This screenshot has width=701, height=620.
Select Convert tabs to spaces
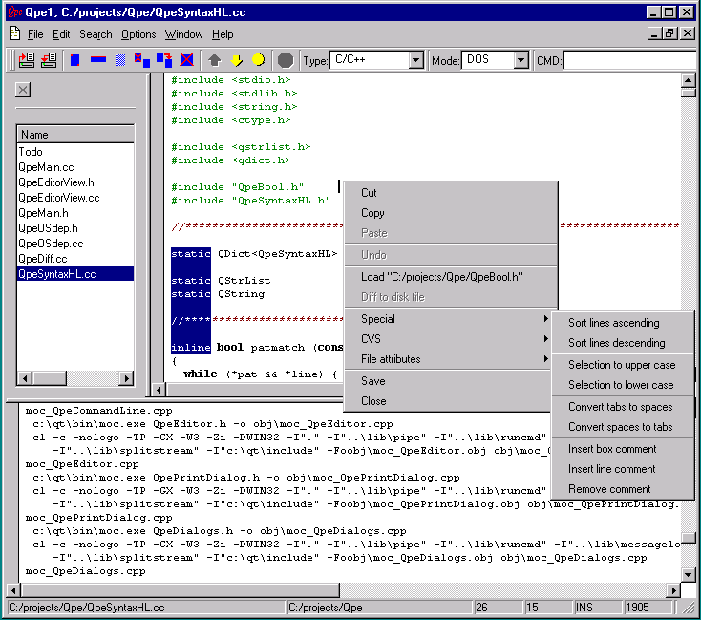point(620,407)
